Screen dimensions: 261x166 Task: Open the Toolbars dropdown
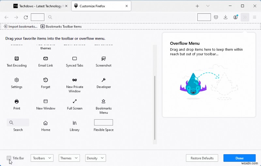42,158
